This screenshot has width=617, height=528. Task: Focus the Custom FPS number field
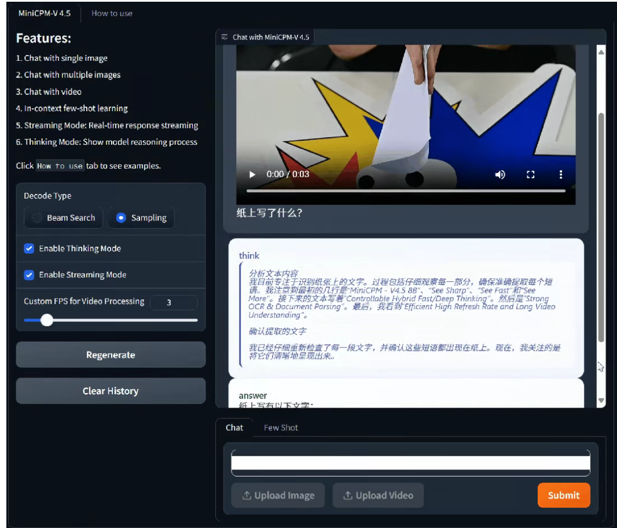(174, 302)
